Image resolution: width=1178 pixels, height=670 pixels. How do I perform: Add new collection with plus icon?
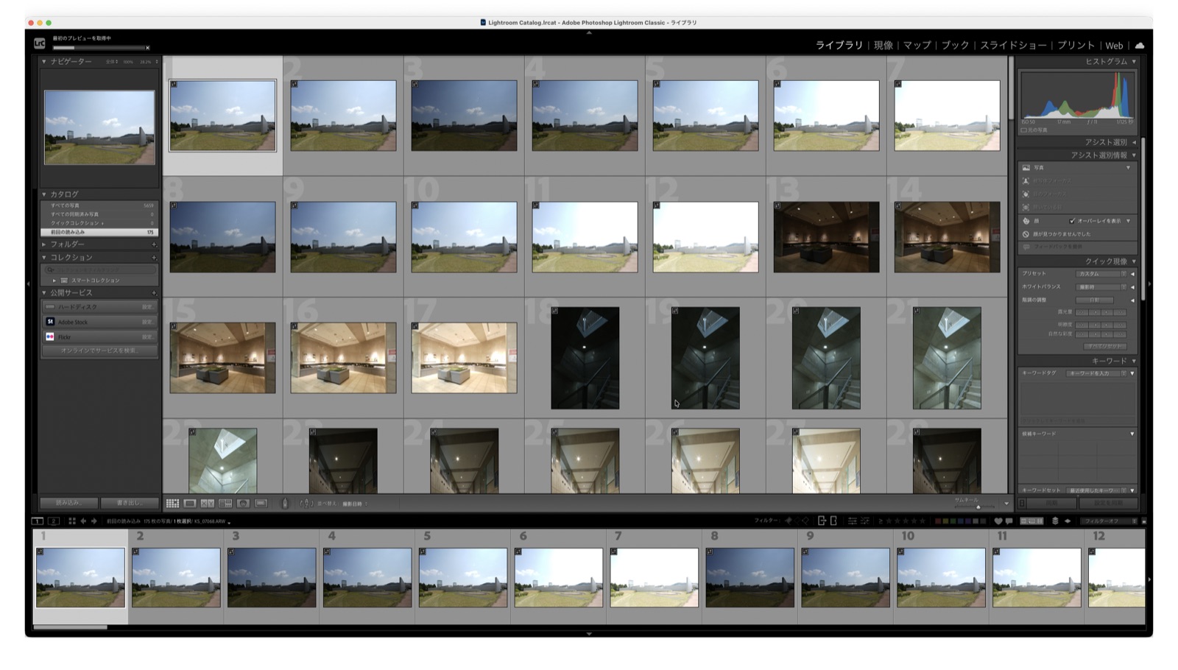[x=154, y=258]
